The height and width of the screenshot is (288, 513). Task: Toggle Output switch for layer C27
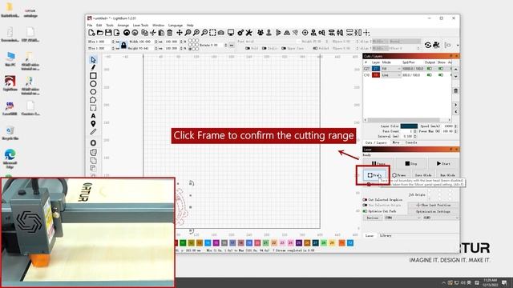point(430,69)
